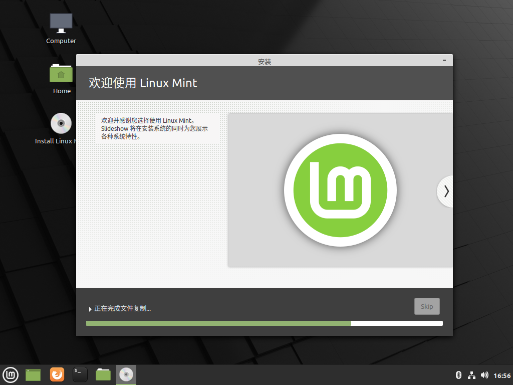Open the Bluetooth tray icon
Screen dimensions: 513x385
[x=459, y=375]
